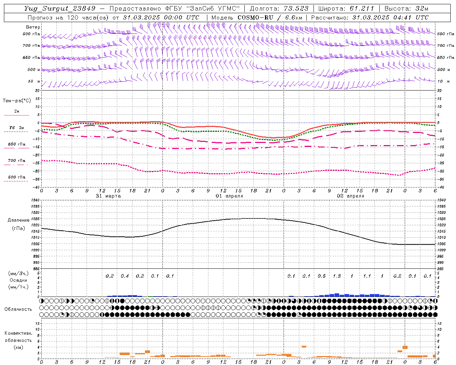Click the (мм/1ч.) units label

coord(19,287)
